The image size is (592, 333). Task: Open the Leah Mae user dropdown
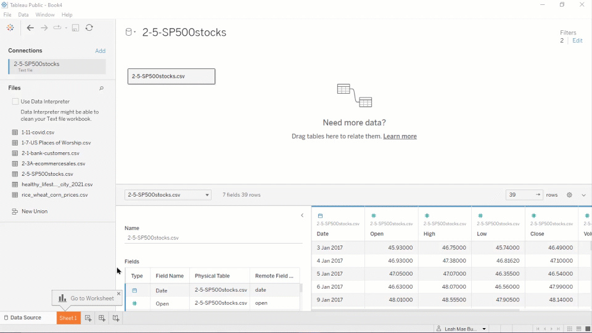(484, 329)
